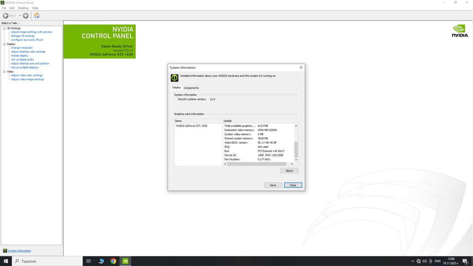
Task: Click the details list scroll up arrow
Action: (296, 126)
